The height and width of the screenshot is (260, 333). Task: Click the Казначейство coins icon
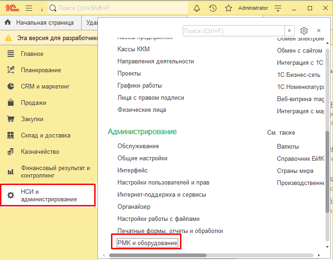[x=11, y=151]
